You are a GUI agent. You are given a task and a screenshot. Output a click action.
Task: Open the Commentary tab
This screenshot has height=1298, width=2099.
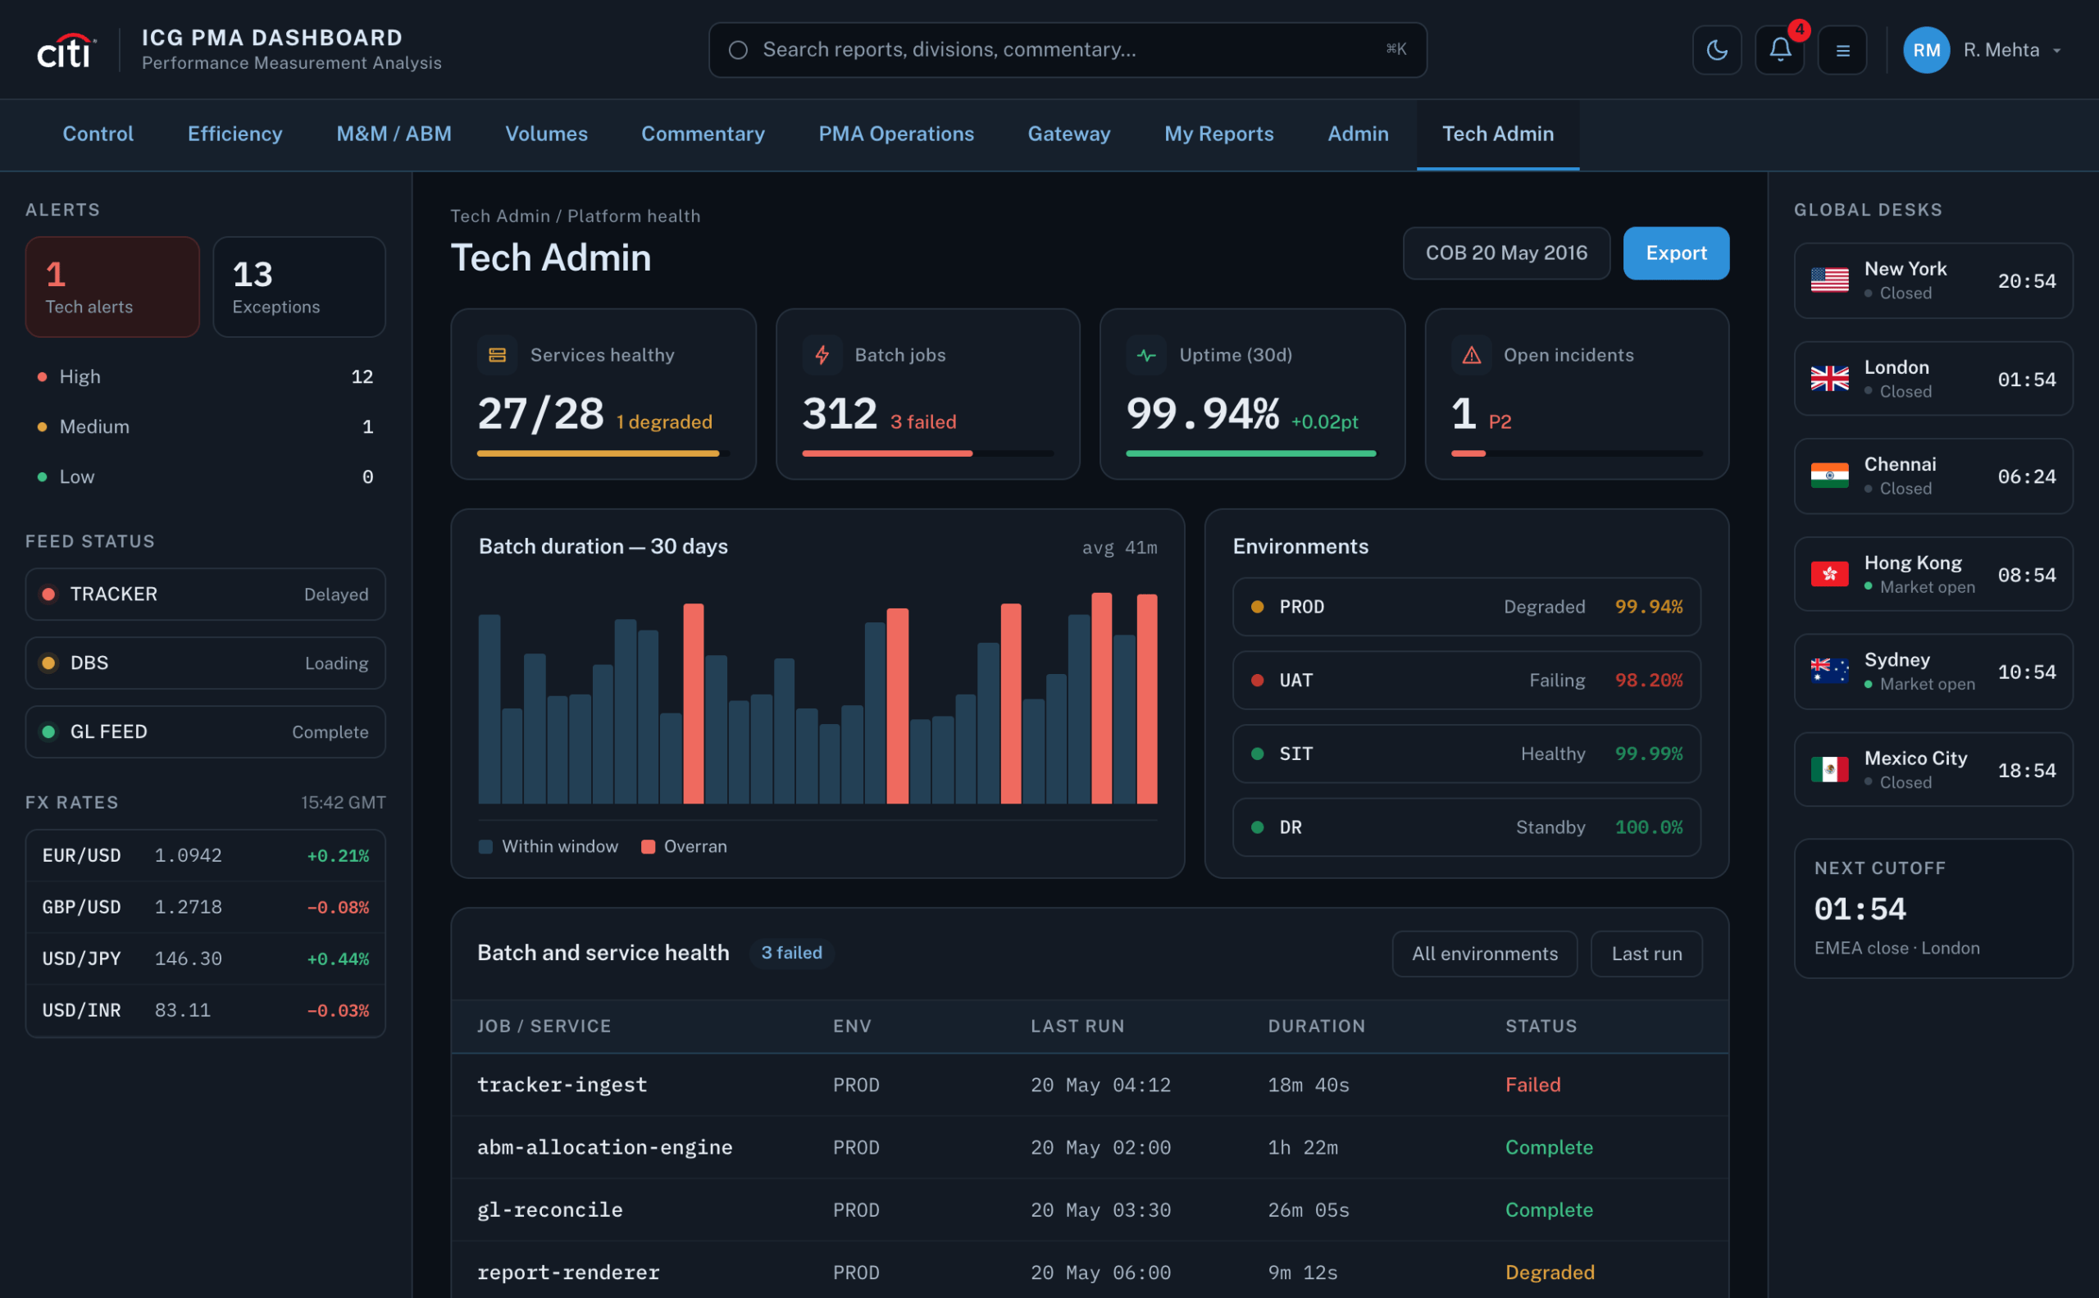click(x=702, y=134)
